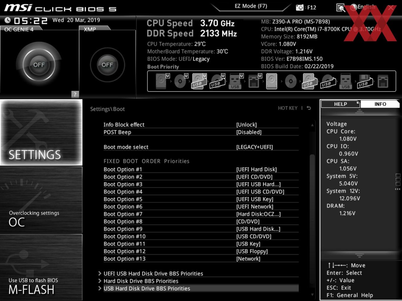Select the Boot Option #9 row label

pos(123,229)
